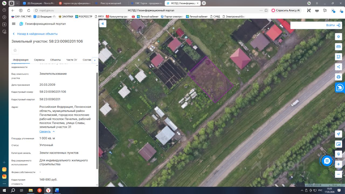
Task: Switch to the Состав tab
Action: pos(87,60)
